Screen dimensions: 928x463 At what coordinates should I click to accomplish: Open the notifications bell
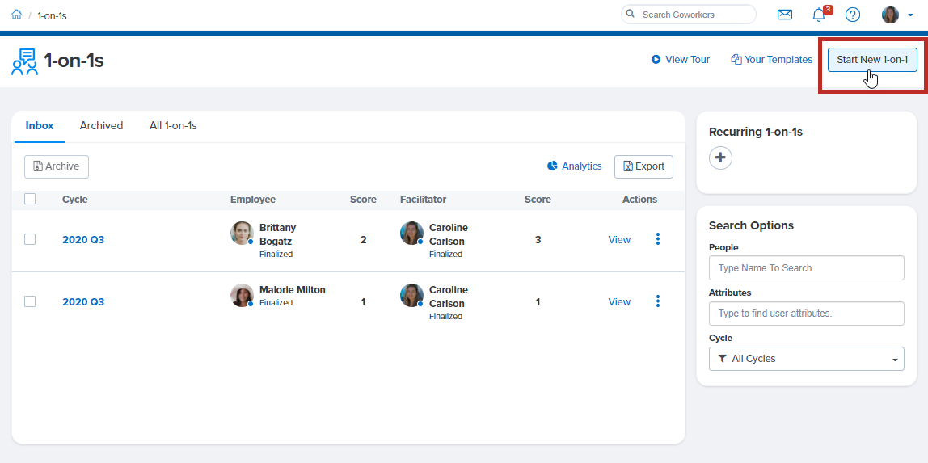819,15
